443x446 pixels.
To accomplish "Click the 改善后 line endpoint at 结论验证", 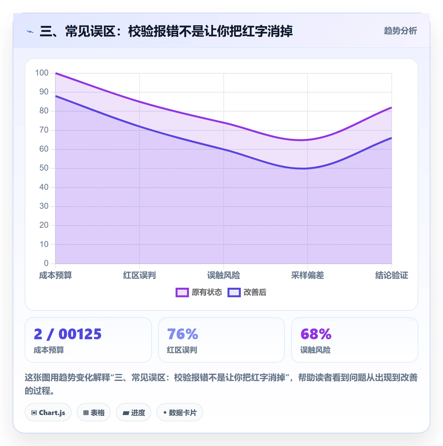I will pos(392,138).
